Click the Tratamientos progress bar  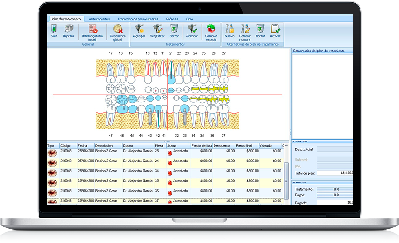[335, 189]
